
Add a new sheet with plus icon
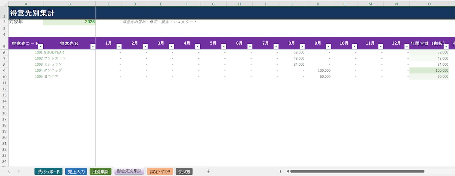pyautogui.click(x=208, y=171)
